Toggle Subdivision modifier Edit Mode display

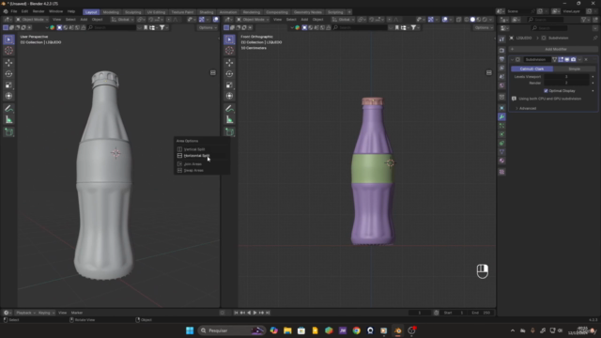pos(561,59)
